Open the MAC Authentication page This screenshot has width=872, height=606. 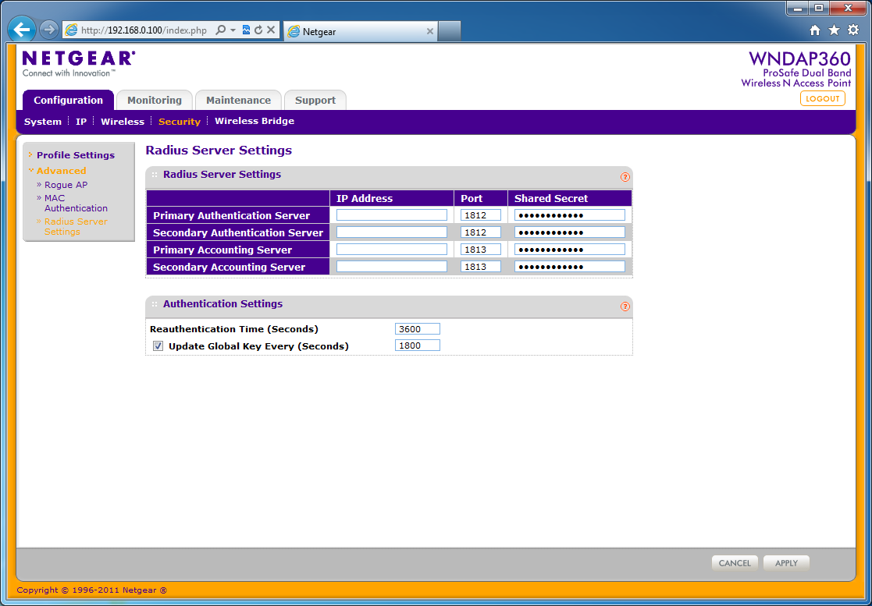click(x=77, y=204)
